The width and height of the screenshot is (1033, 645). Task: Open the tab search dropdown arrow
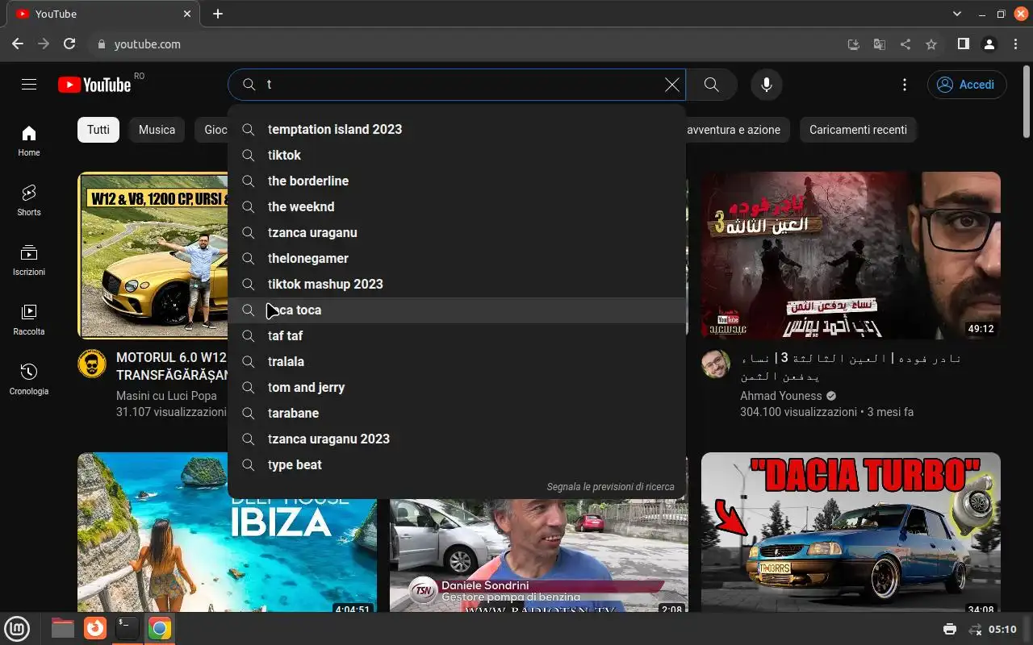957,14
